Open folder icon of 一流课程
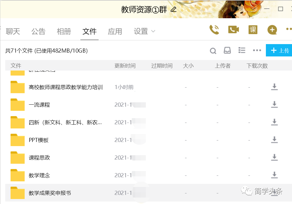The image size is (292, 204). pos(18,105)
